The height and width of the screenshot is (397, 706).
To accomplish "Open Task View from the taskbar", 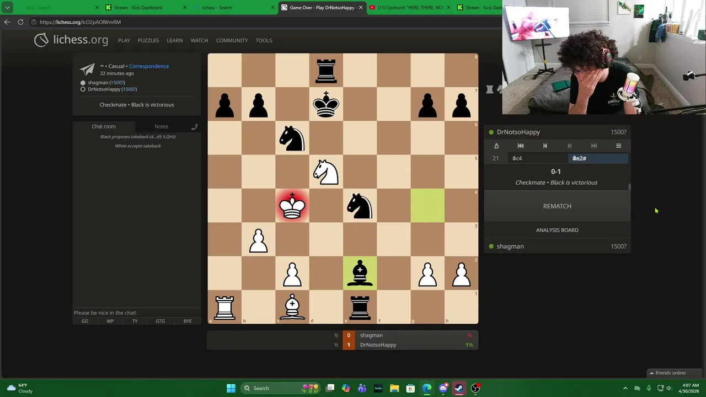I will click(330, 388).
